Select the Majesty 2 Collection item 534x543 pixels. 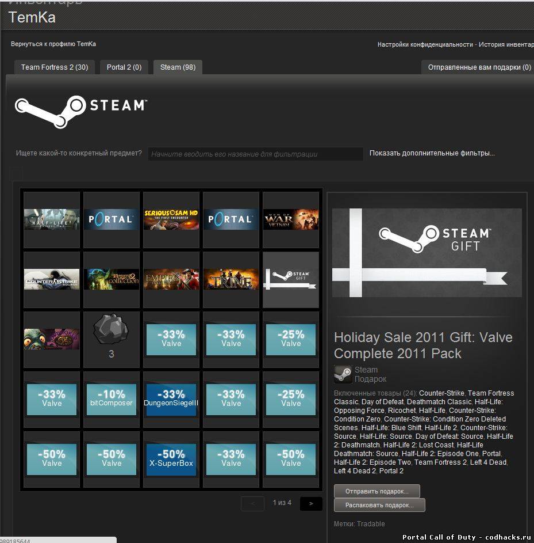112,279
